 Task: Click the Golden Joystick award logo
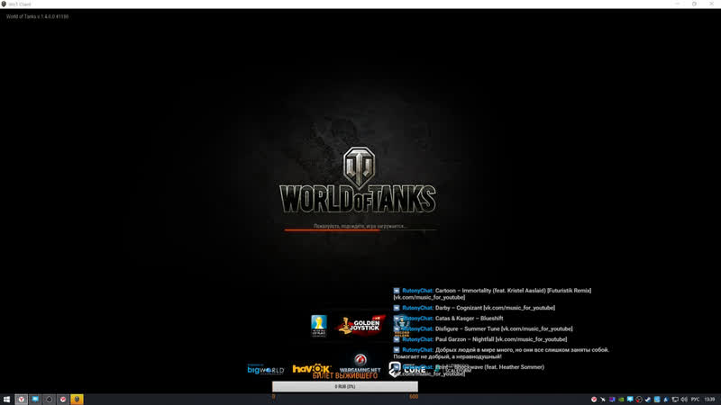pyautogui.click(x=361, y=326)
